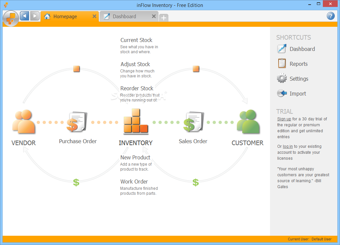
Task: Open Current Stock
Action: click(x=136, y=40)
